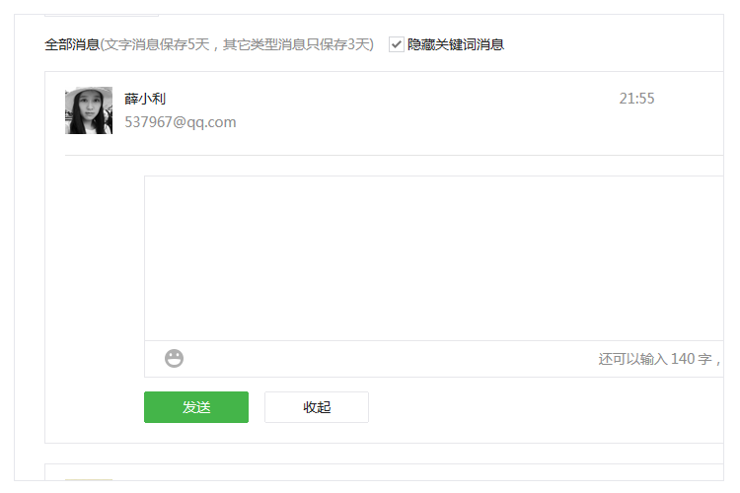The image size is (740, 493).
Task: Open the emoji picker smiley icon
Action: [174, 359]
